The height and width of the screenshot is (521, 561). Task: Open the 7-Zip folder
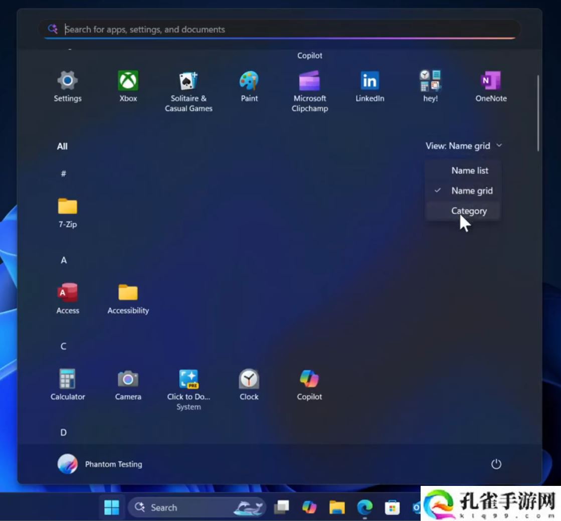pyautogui.click(x=67, y=213)
